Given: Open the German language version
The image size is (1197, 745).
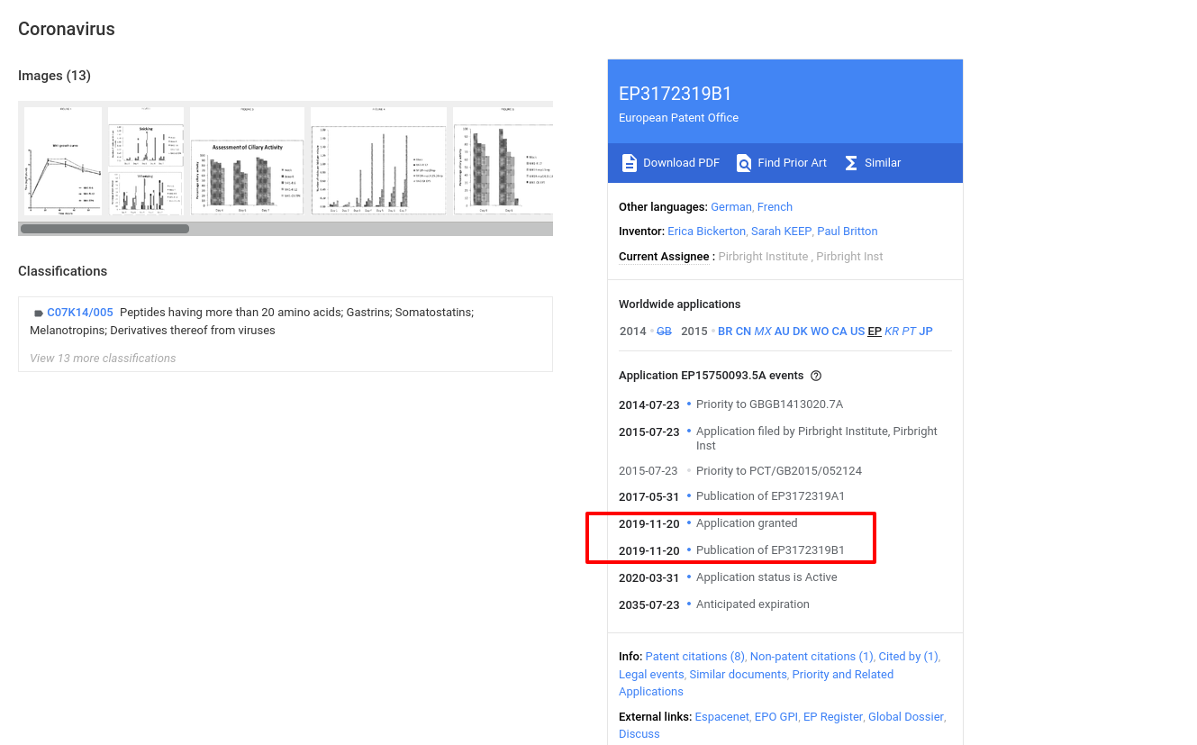Looking at the screenshot, I should pos(730,207).
